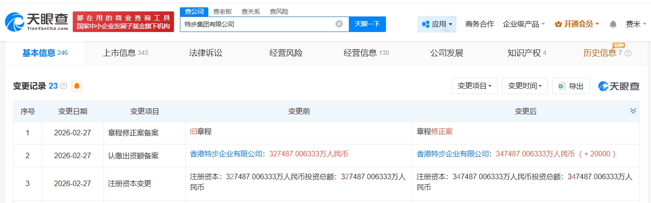
Task: Select the 查老板 search tab
Action: [x=222, y=11]
